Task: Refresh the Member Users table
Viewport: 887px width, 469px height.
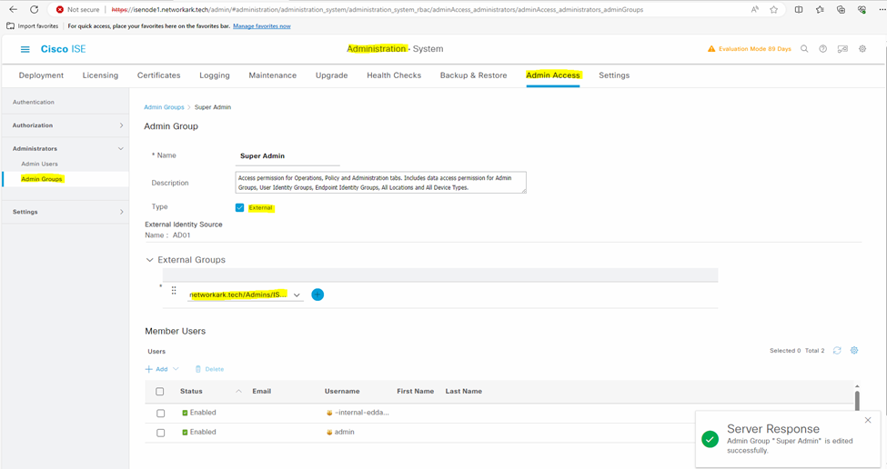Action: tap(837, 350)
